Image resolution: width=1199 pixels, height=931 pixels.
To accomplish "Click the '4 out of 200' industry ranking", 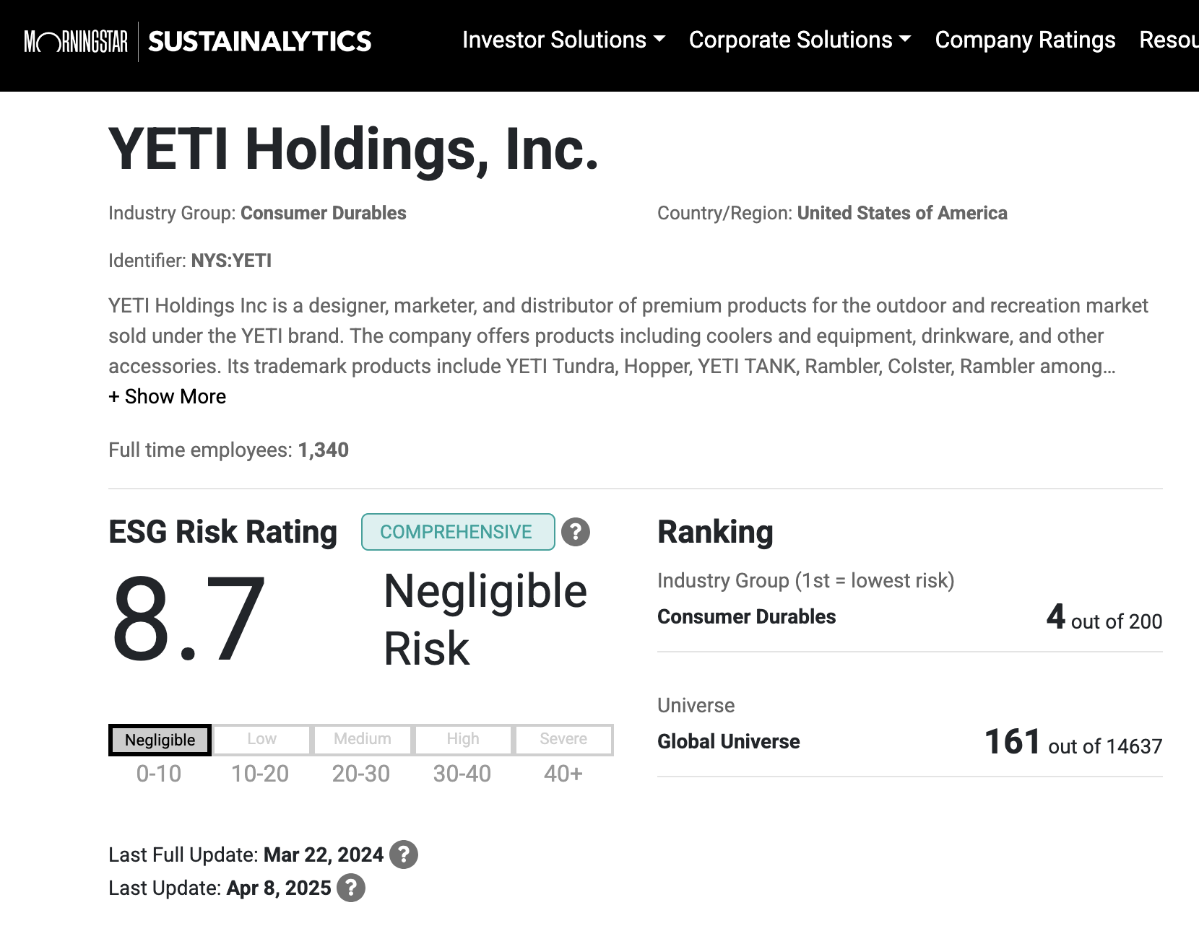I will coord(1104,618).
